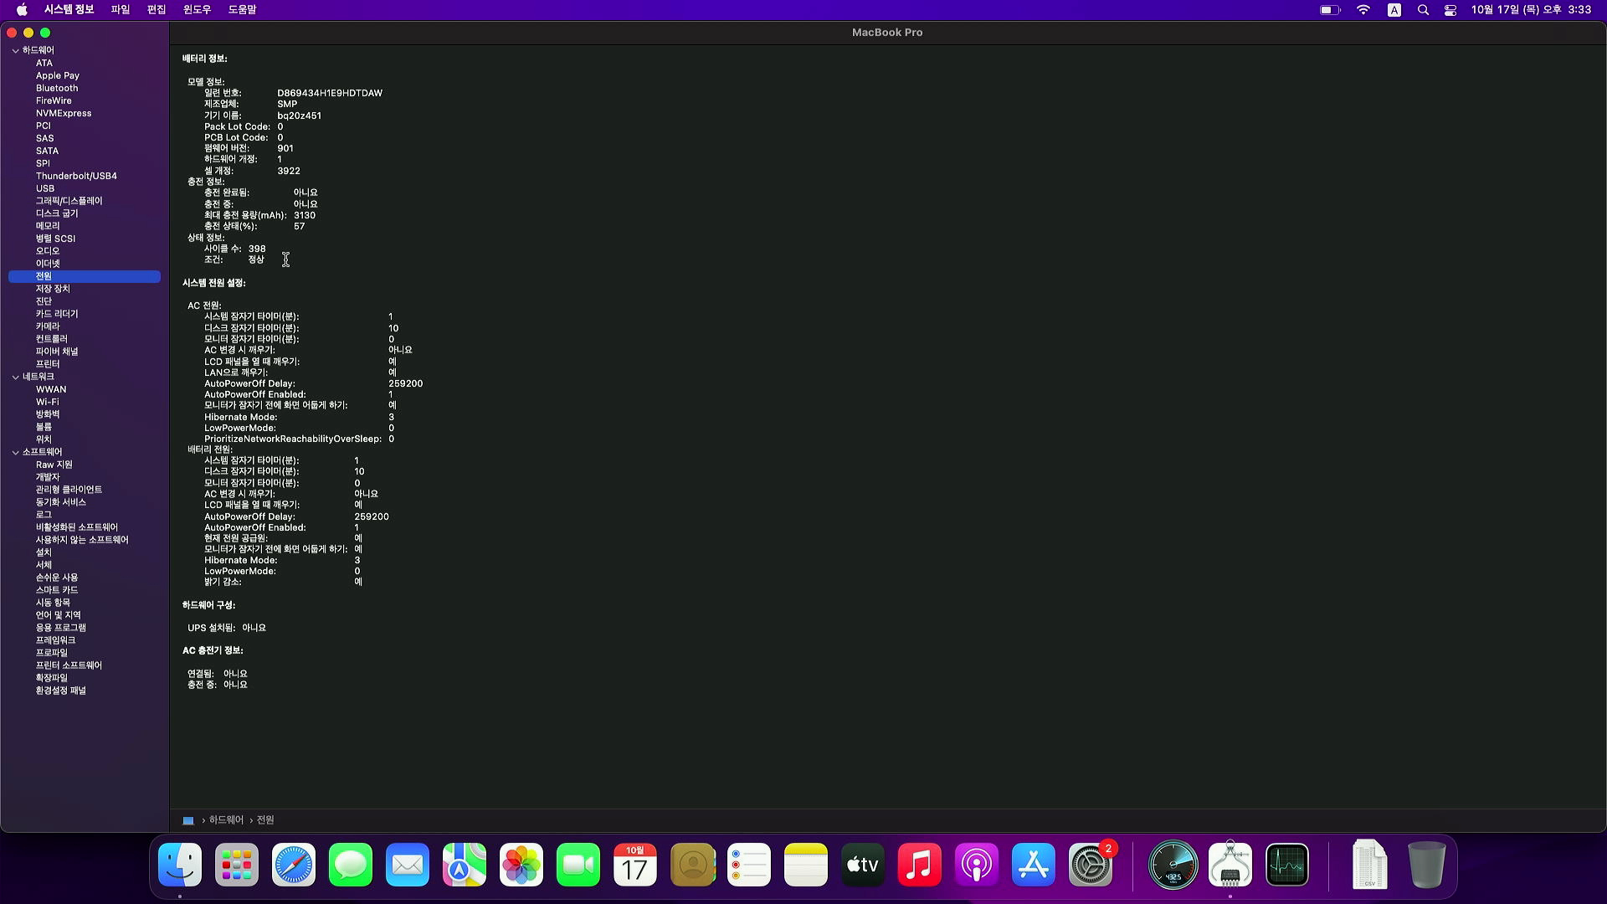Open Podcasts app in Dock

click(x=977, y=865)
